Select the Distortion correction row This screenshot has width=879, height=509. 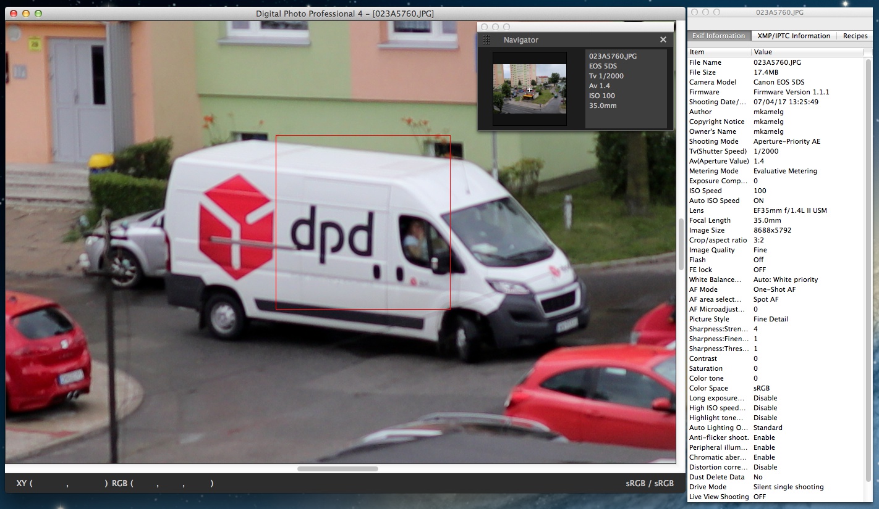[x=776, y=467]
